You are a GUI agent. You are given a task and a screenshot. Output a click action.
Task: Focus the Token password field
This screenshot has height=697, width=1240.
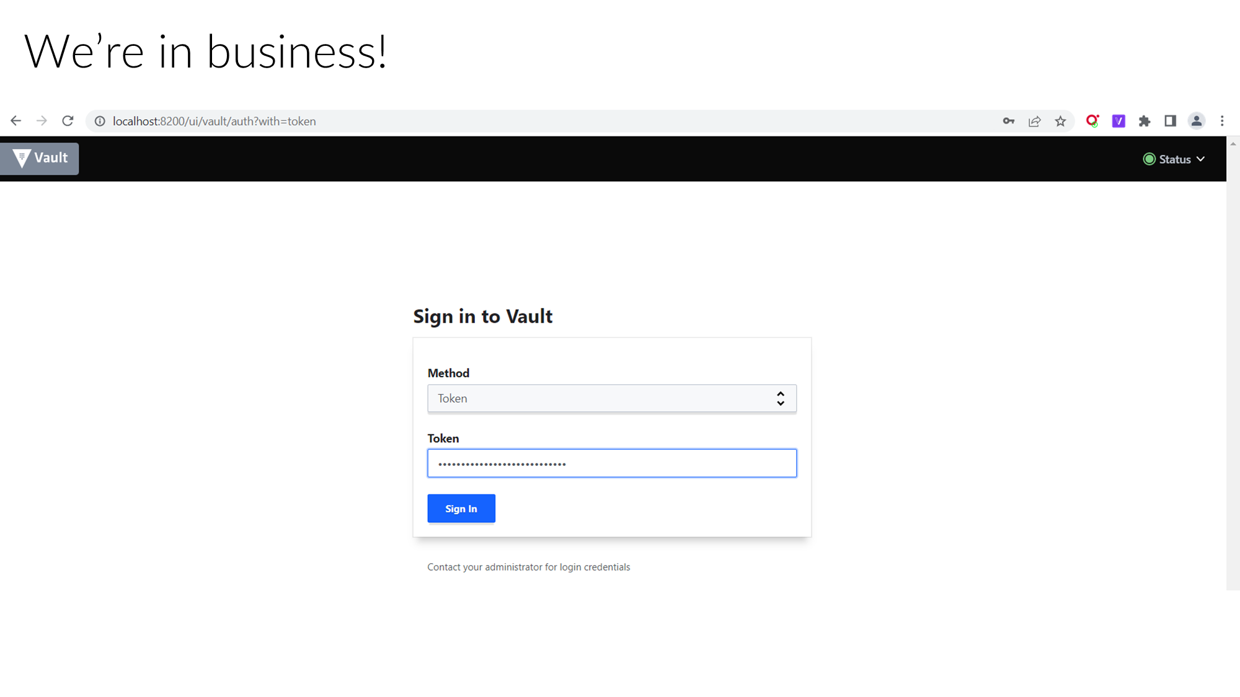pyautogui.click(x=611, y=463)
